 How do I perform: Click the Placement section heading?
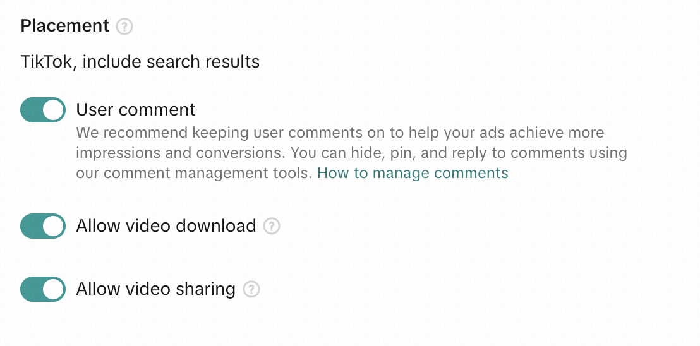click(65, 26)
